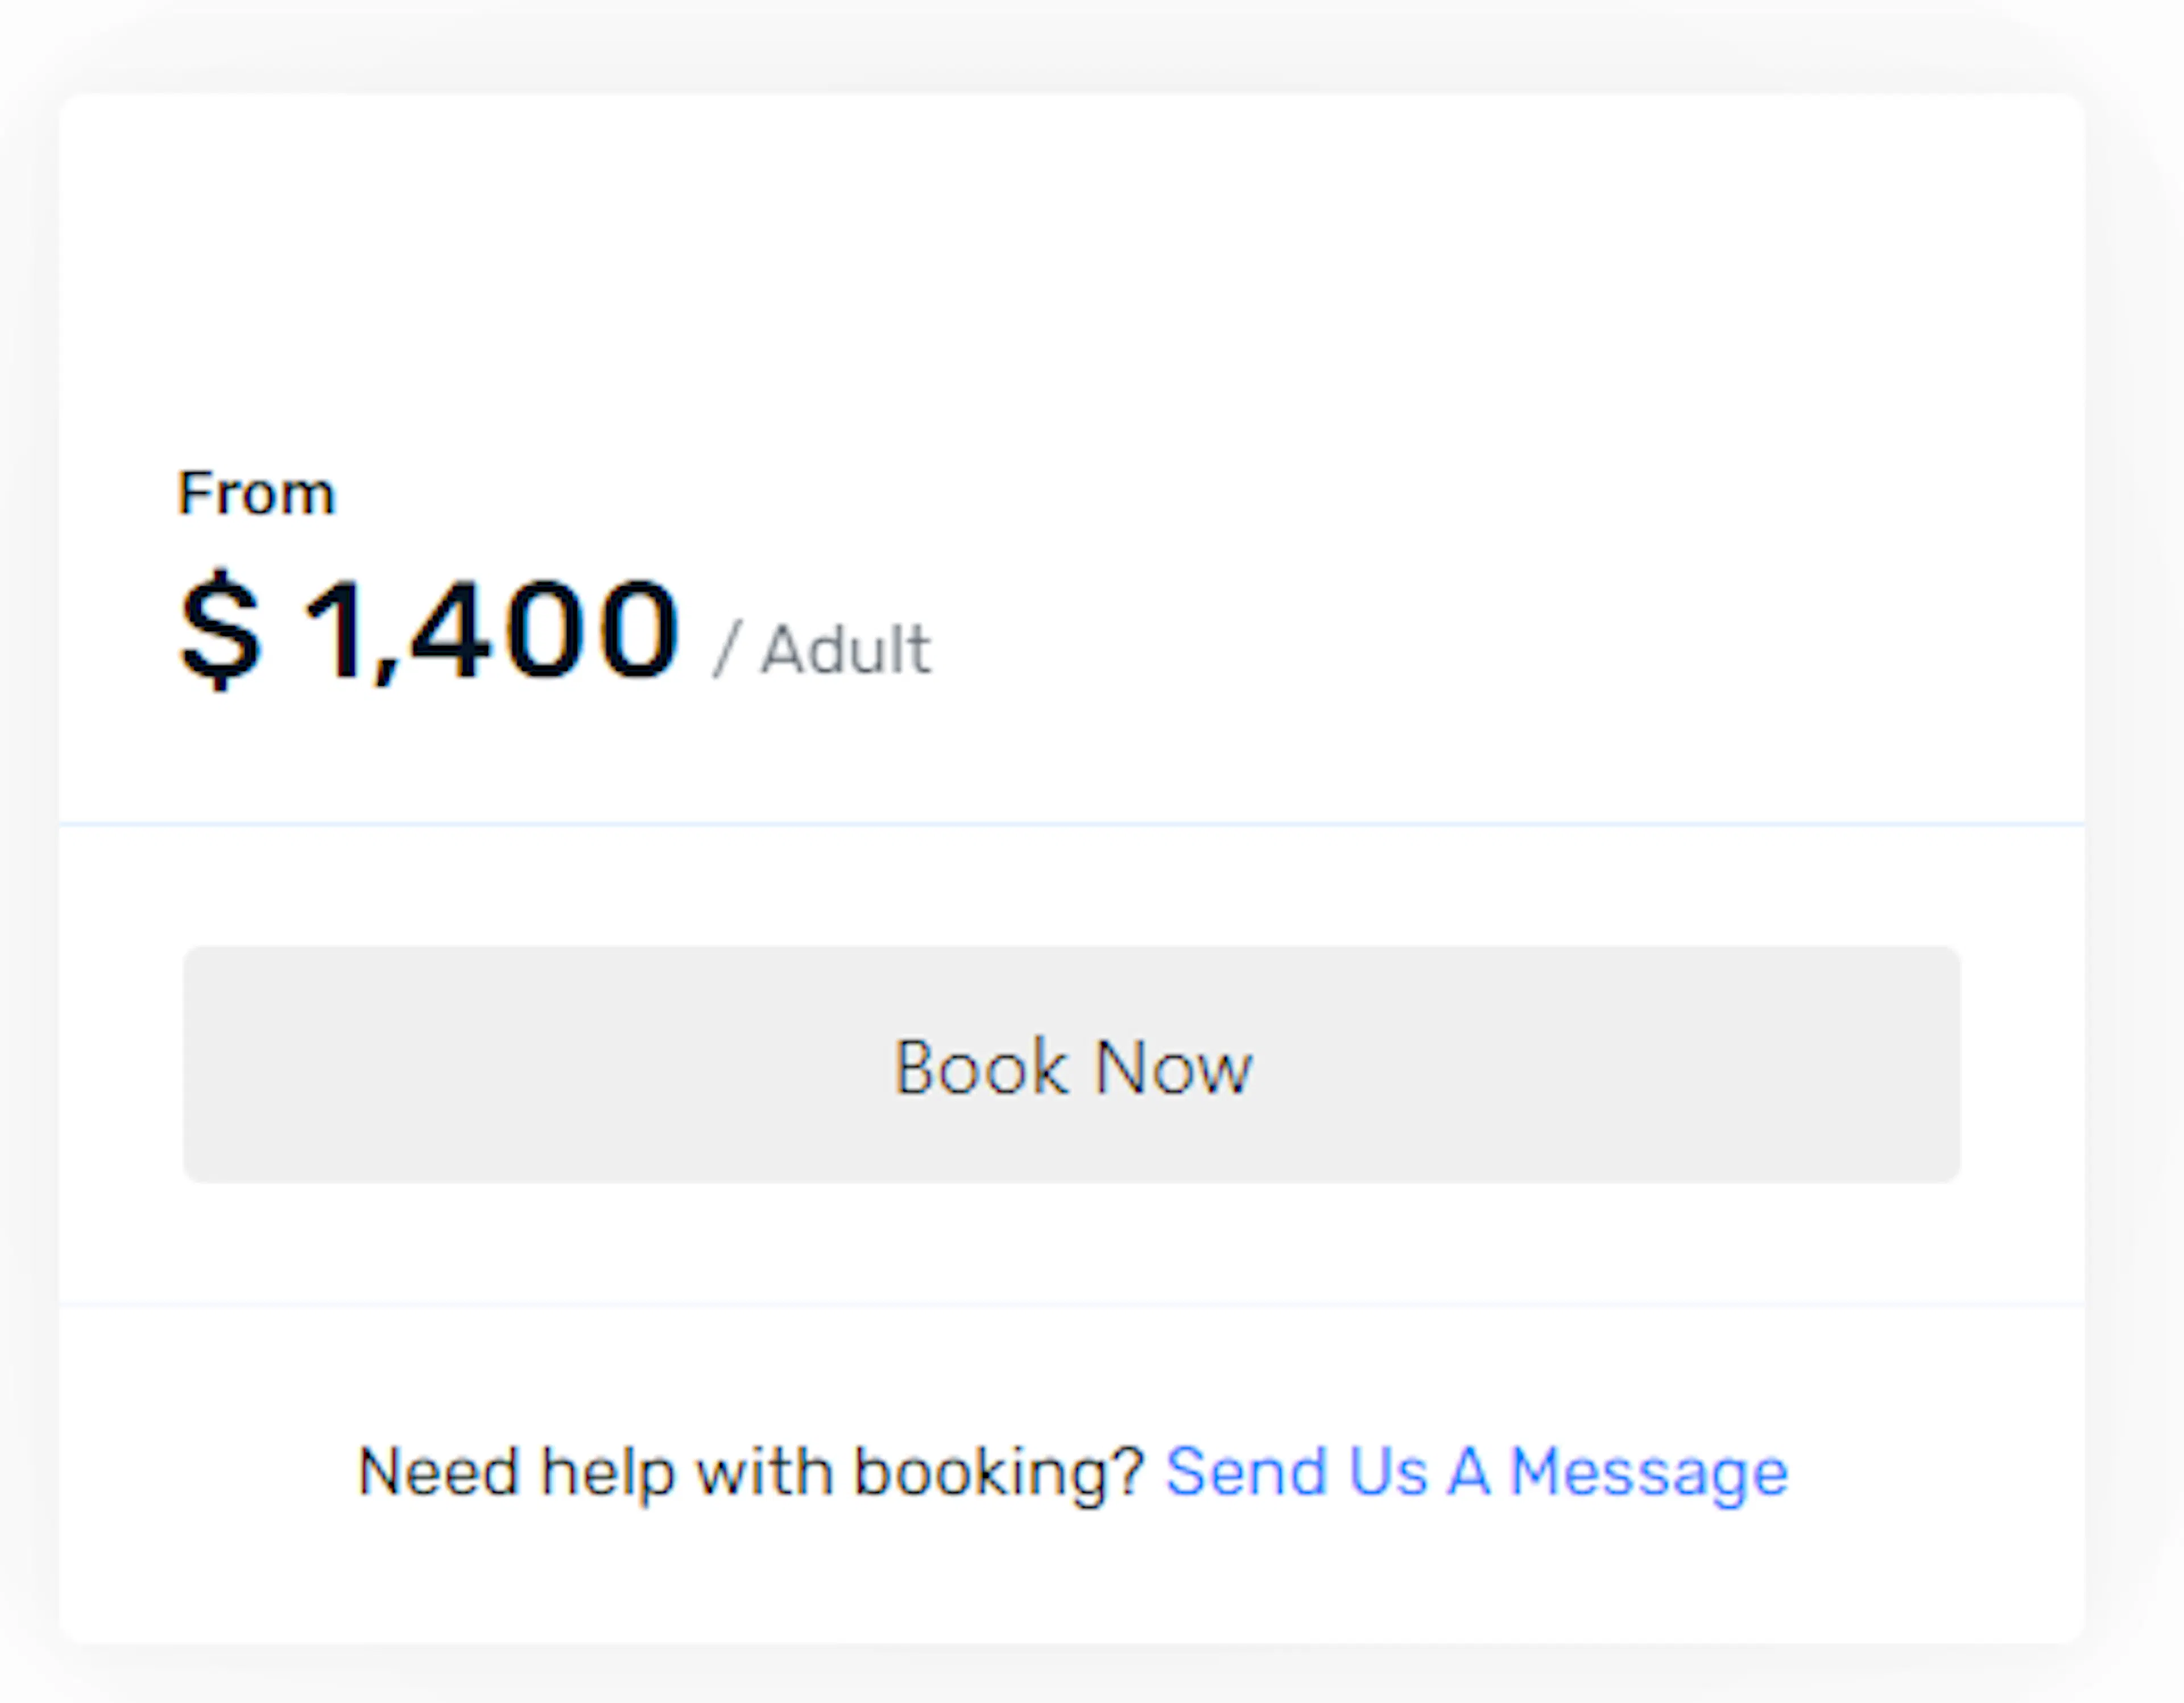Click the / Adult price unit text
This screenshot has height=1703, width=2184.
coord(822,649)
